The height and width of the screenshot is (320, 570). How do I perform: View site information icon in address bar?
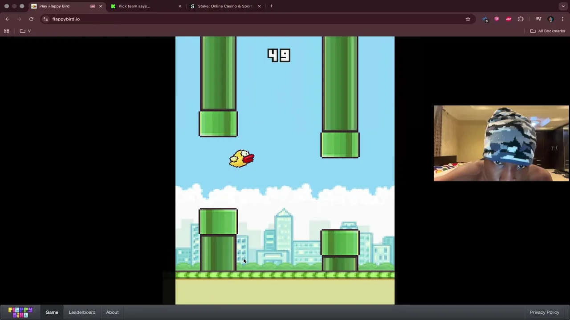(x=45, y=19)
